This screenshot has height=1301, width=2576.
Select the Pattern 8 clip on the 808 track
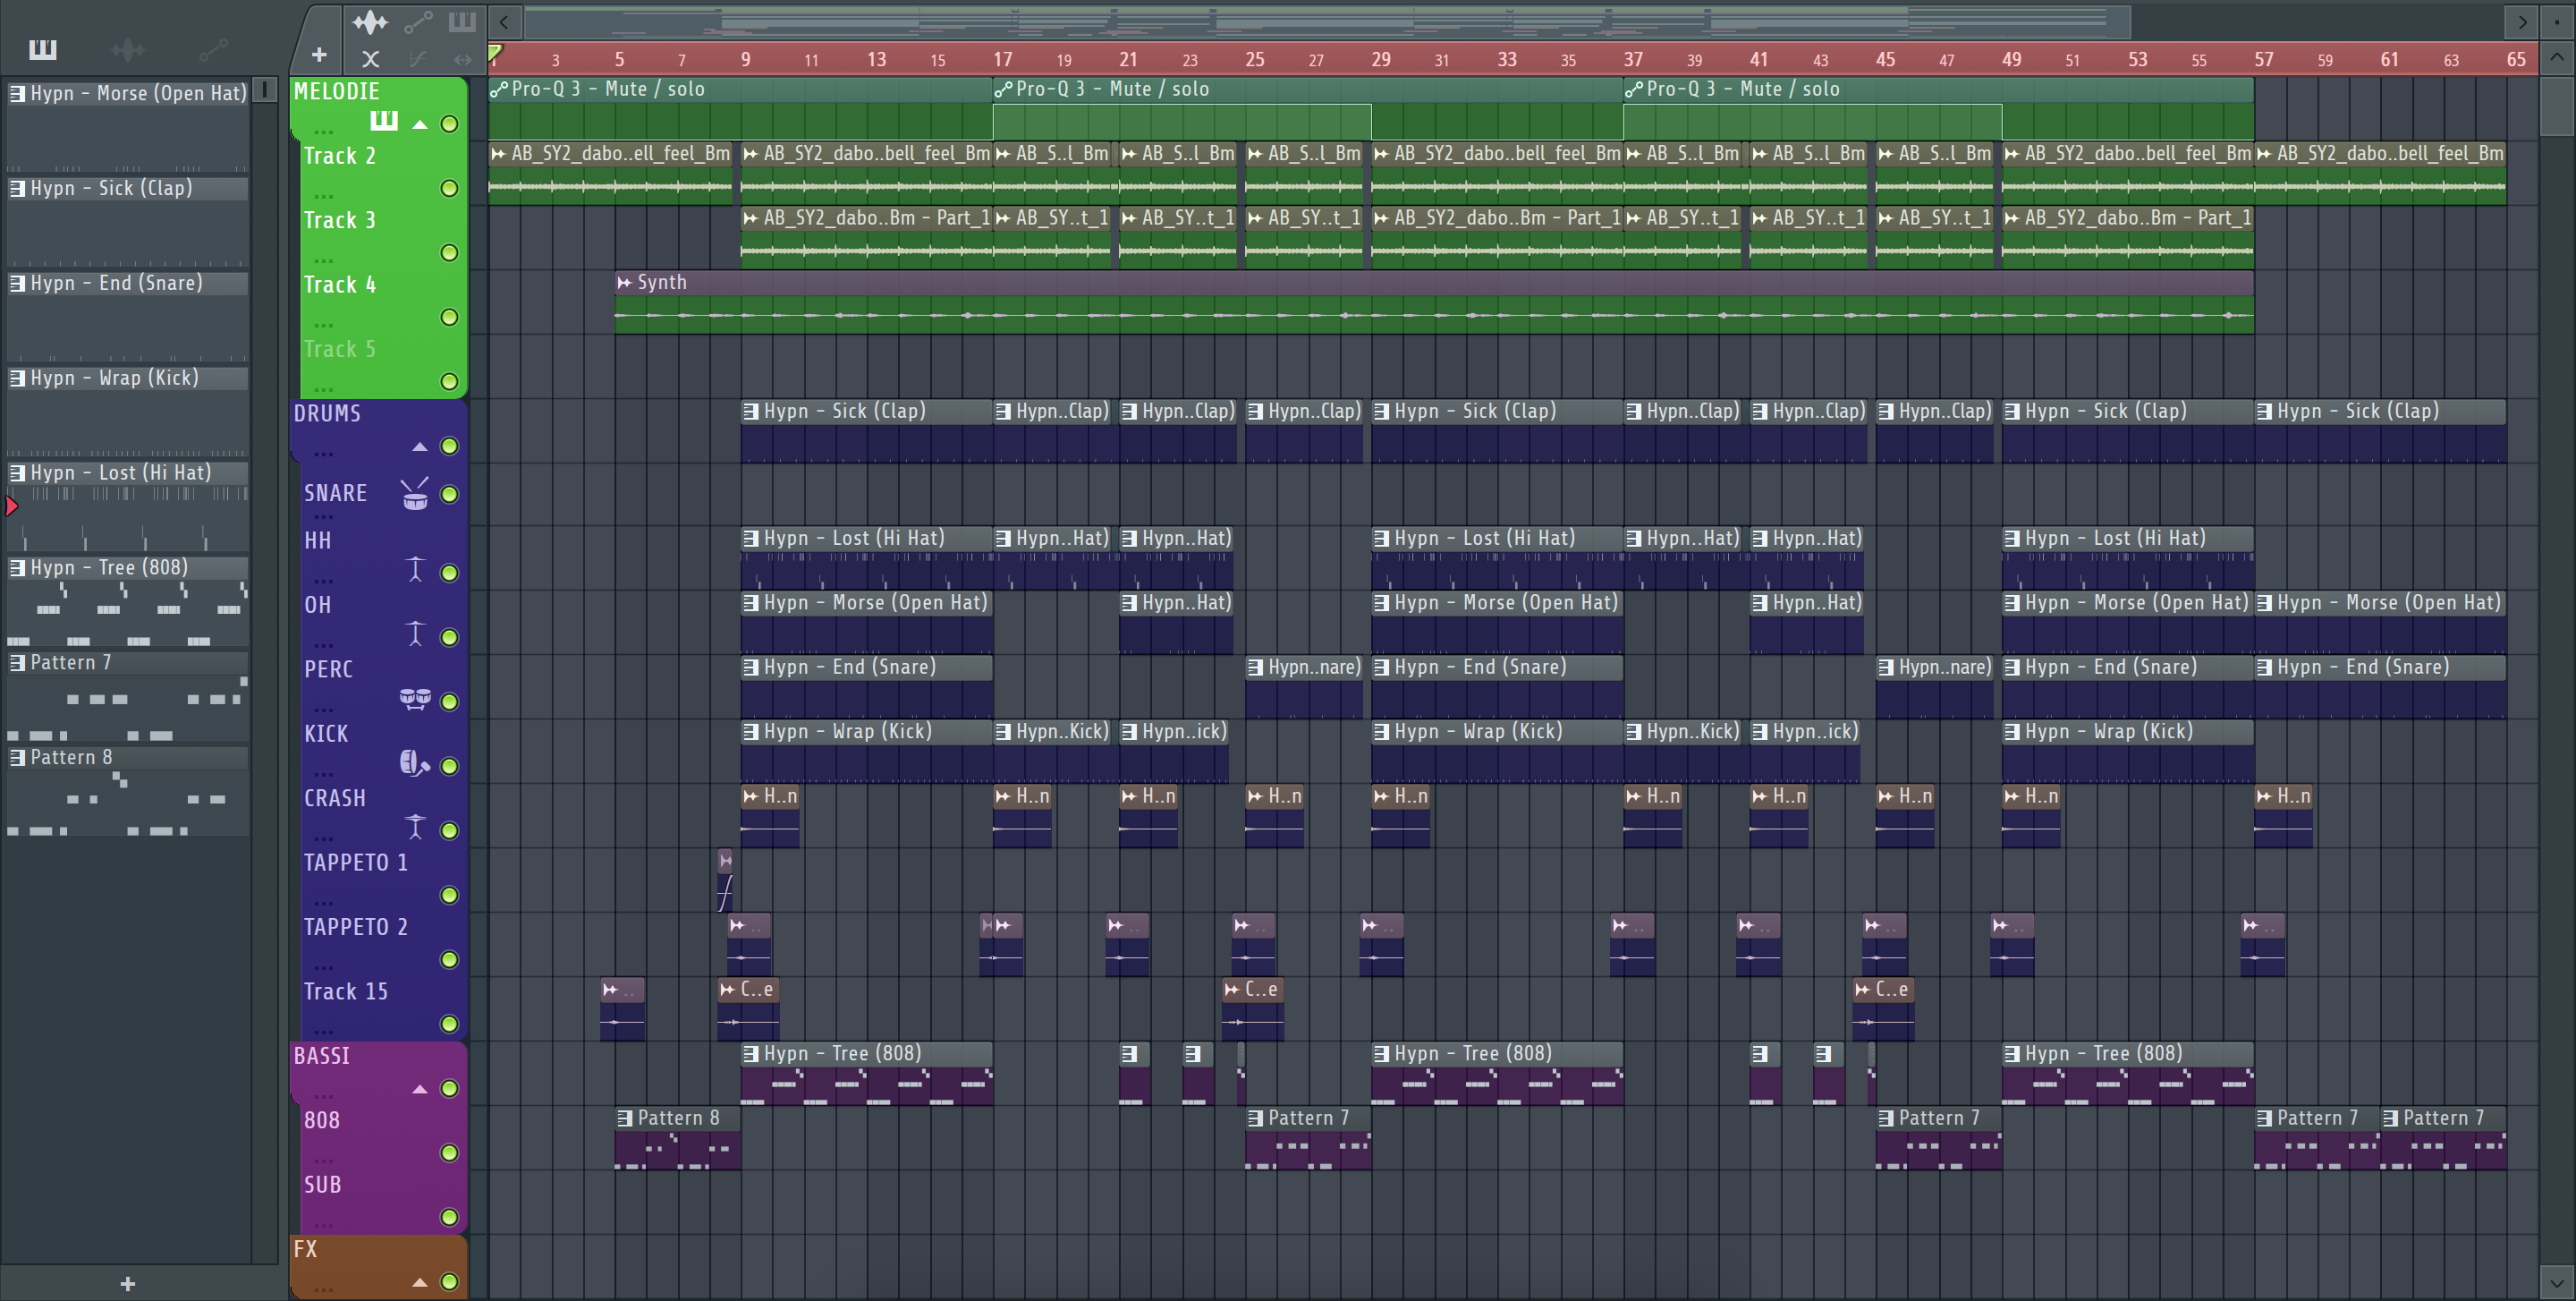click(x=677, y=1138)
